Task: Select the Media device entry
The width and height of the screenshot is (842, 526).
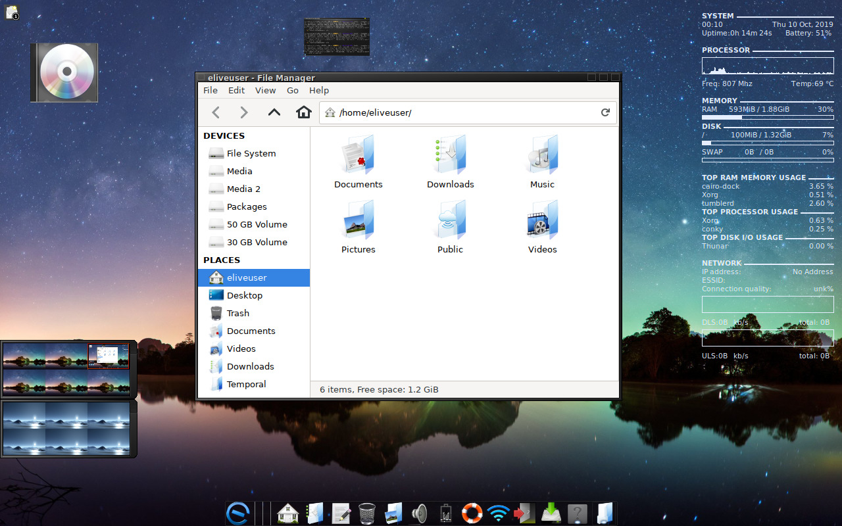Action: point(254,171)
